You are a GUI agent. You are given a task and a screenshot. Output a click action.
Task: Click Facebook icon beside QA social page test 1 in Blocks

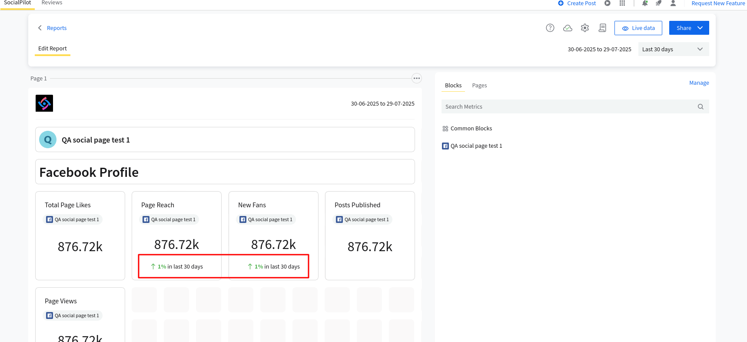(445, 146)
